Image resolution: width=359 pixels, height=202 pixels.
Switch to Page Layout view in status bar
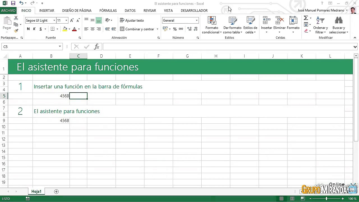tap(292, 199)
